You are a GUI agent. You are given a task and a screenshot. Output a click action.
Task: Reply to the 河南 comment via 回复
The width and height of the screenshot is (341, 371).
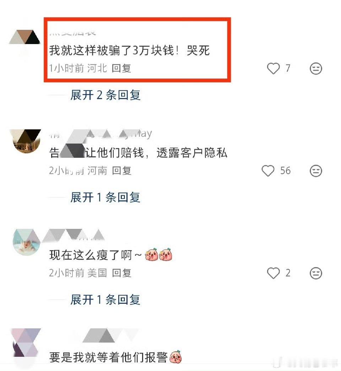coord(121,170)
